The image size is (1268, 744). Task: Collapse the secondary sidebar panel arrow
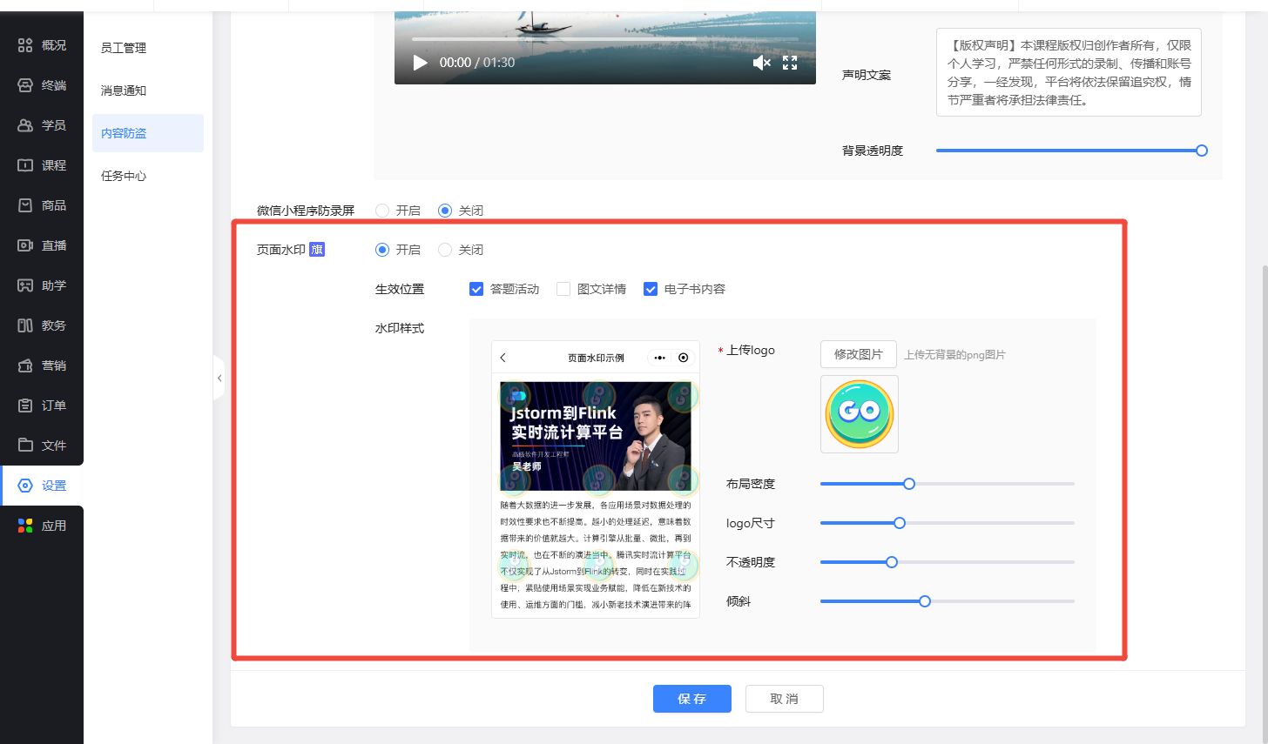coord(219,378)
